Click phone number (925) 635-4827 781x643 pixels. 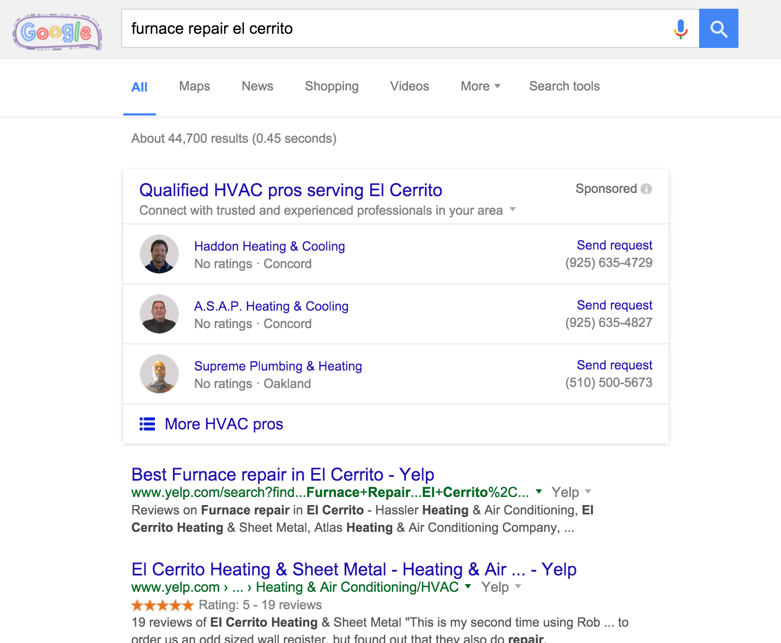(x=609, y=323)
